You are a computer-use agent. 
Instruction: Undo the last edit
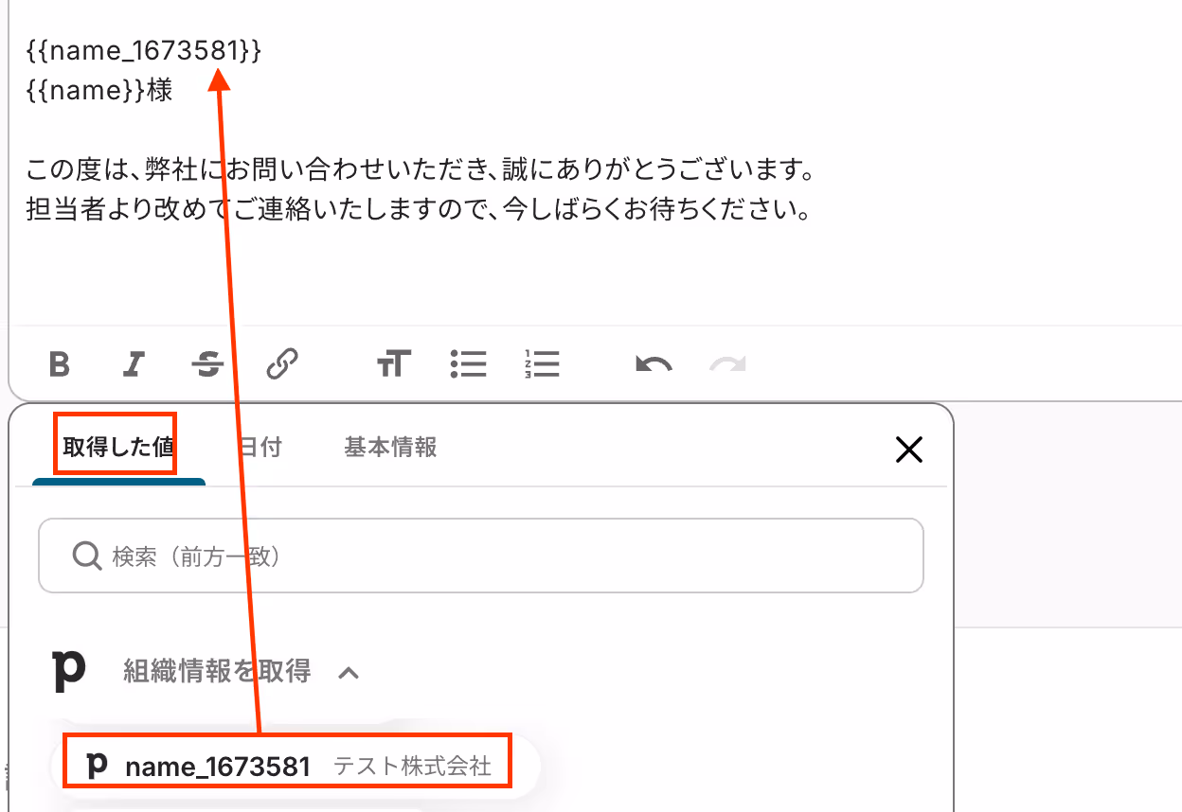(x=654, y=364)
